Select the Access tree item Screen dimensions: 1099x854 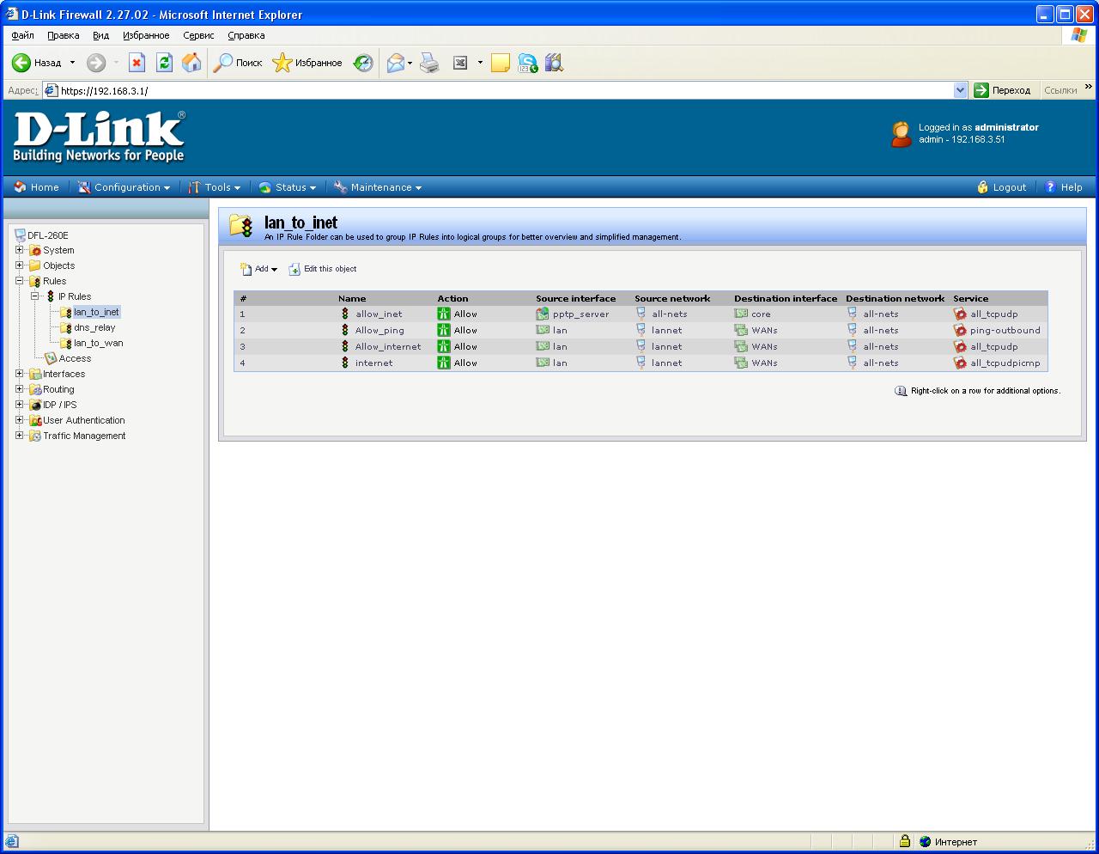tap(75, 358)
